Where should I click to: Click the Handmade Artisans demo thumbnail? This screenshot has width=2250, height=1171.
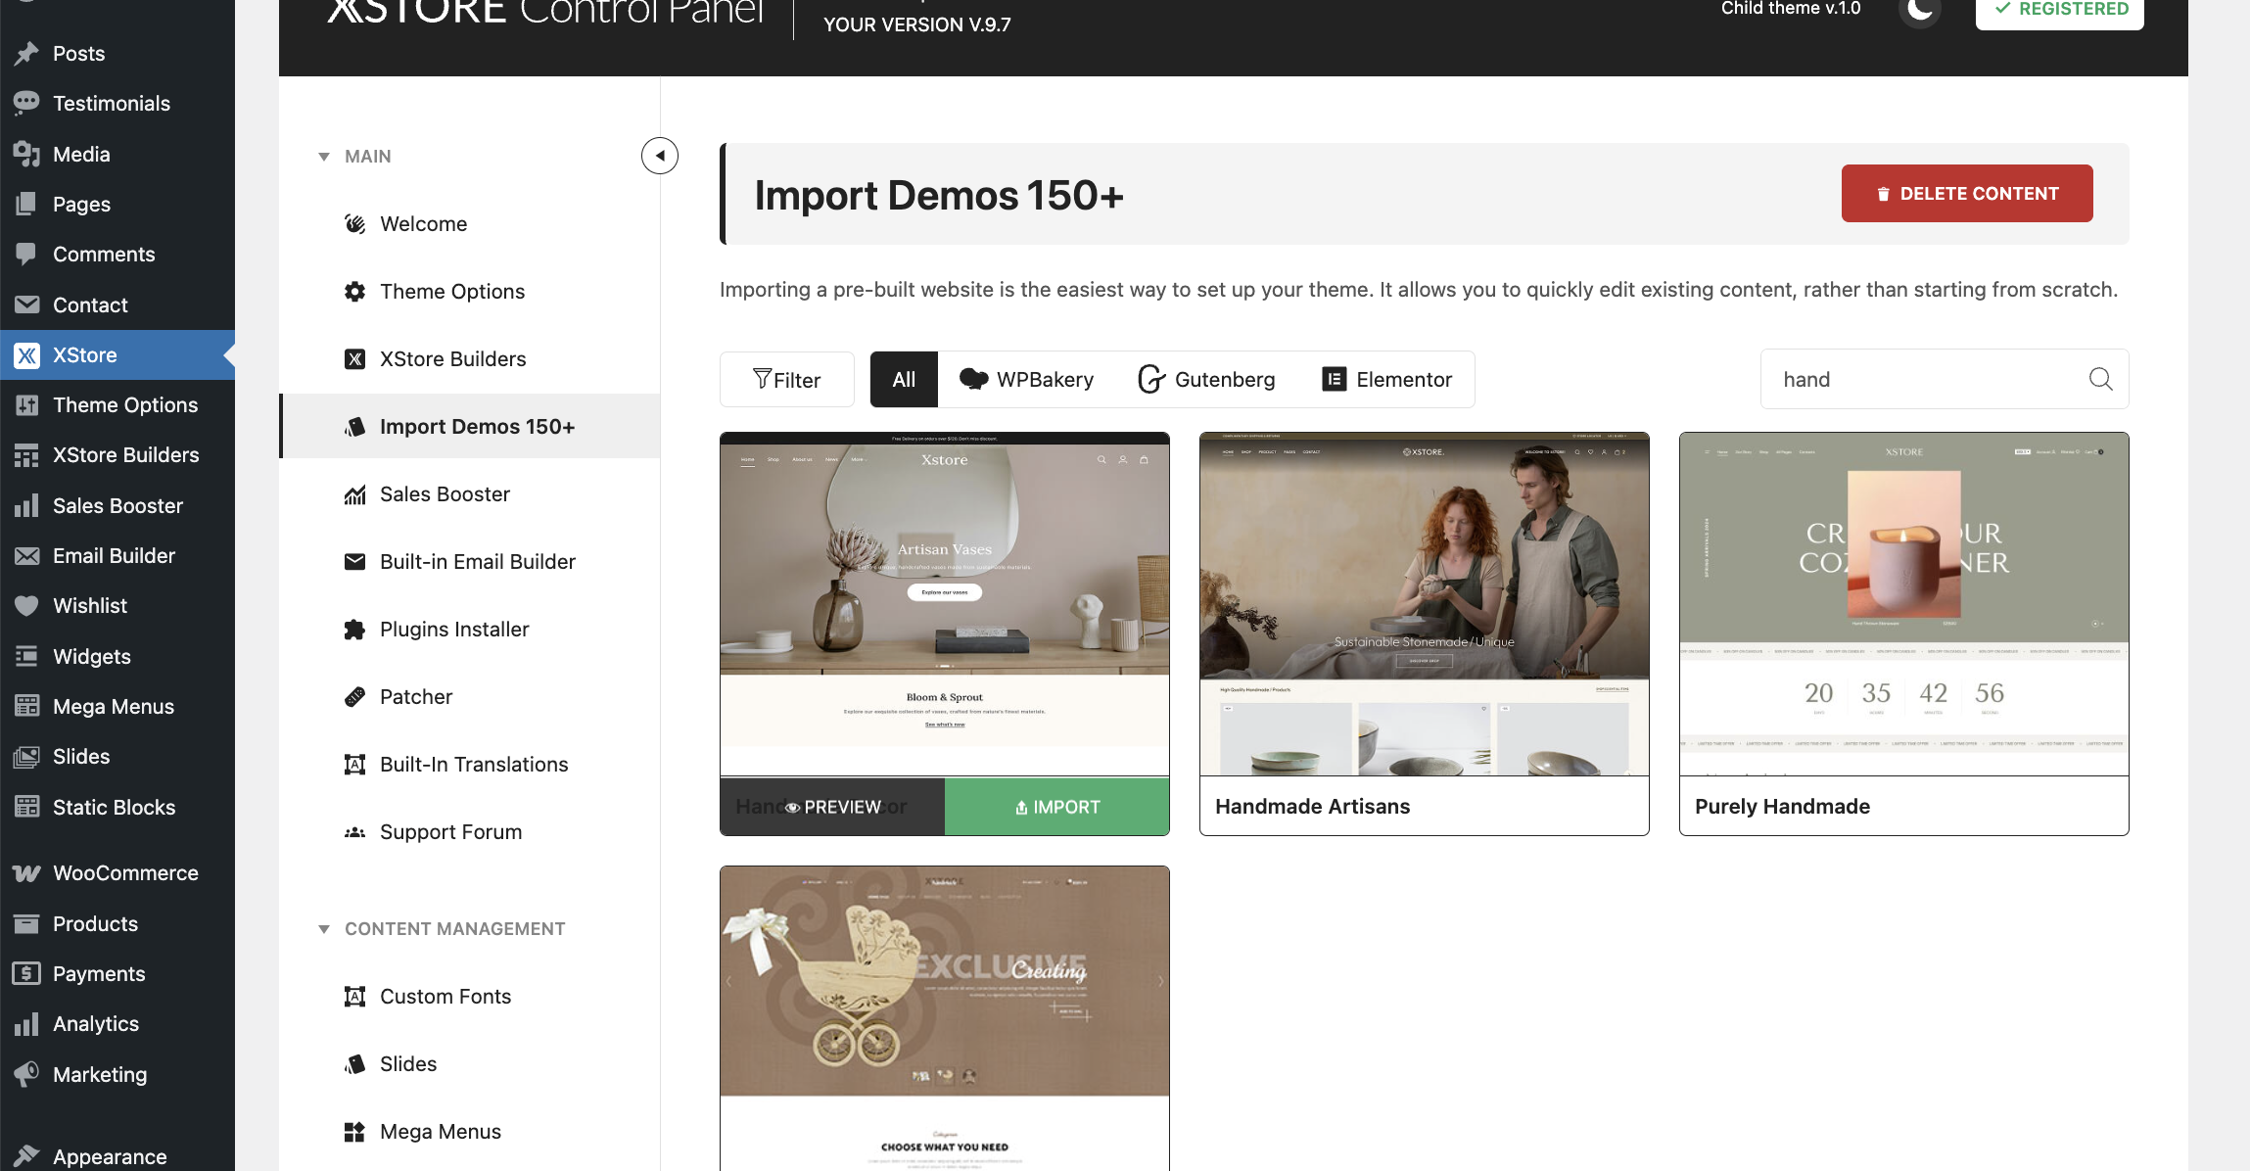pos(1424,604)
